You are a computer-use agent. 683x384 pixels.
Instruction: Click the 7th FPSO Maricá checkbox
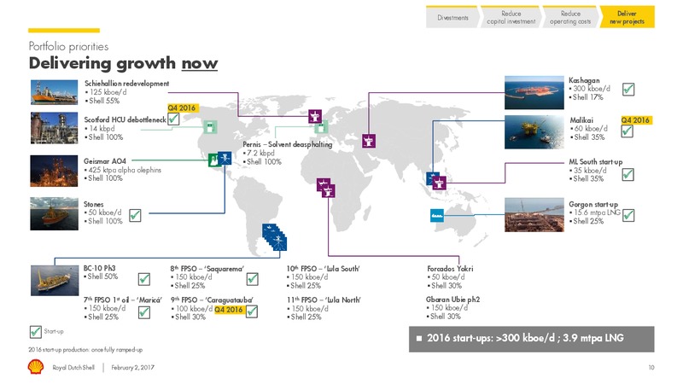click(144, 312)
